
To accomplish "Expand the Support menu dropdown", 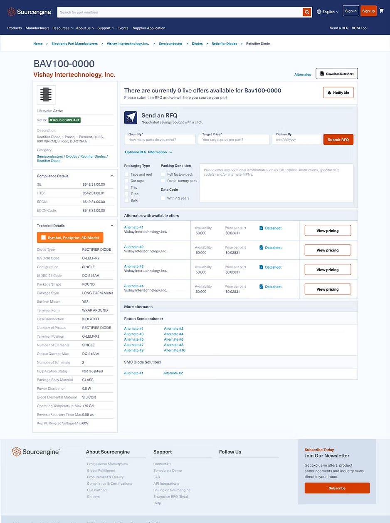I will pyautogui.click(x=106, y=28).
